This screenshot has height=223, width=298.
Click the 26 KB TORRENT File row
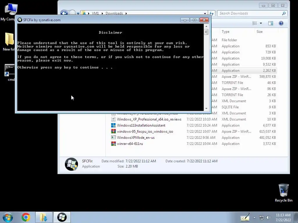(244, 95)
